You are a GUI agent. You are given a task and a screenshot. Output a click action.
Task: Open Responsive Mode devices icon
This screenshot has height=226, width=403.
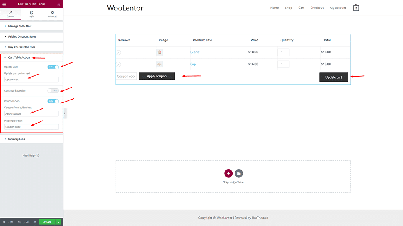pos(12,222)
